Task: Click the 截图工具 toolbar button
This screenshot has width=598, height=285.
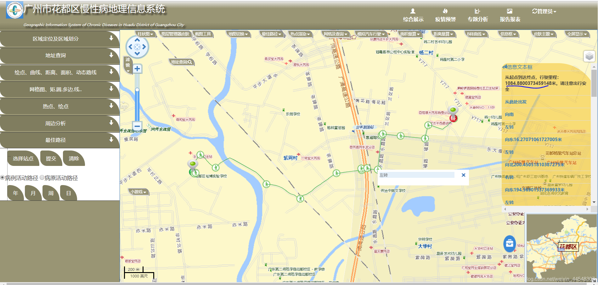Action: [203, 34]
